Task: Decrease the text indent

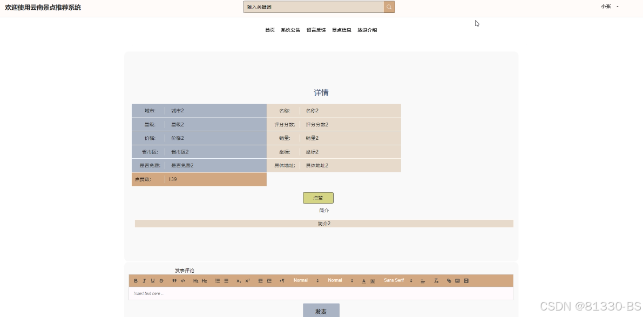Action: point(260,281)
